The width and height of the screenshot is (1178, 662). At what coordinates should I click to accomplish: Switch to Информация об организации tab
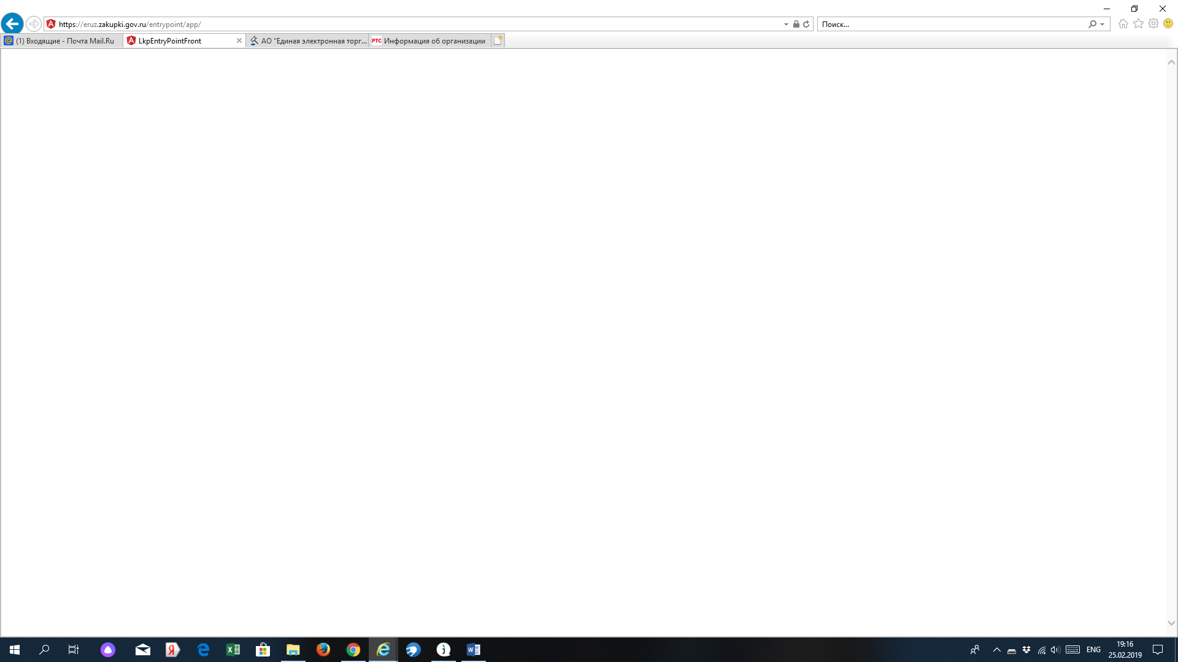(429, 40)
